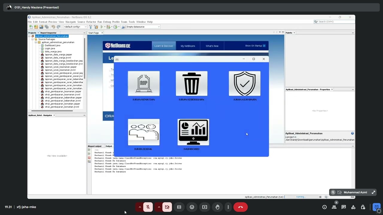The height and width of the screenshot is (215, 383).
Task: Collapse aplikasi_administrasi_perumahan package node
Action: 36,42
